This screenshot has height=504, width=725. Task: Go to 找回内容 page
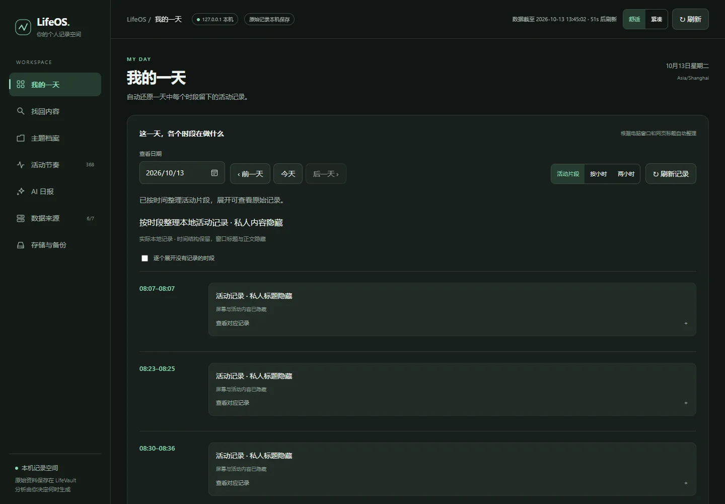pos(55,111)
